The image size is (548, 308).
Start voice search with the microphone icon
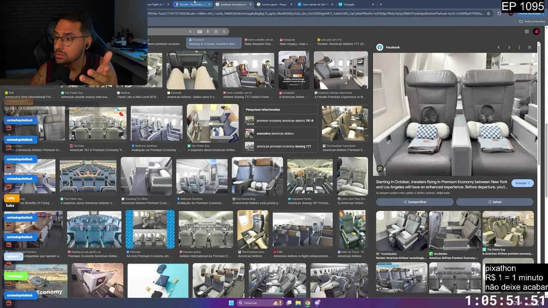(x=208, y=32)
